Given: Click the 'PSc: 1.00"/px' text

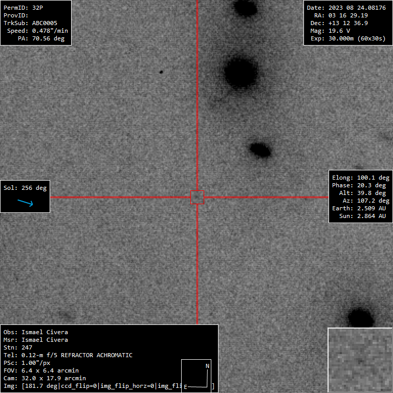Looking at the screenshot, I should pos(27,363).
